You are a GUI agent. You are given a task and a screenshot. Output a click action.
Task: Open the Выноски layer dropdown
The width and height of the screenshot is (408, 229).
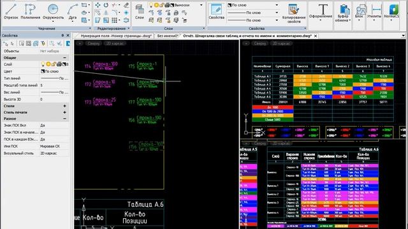click(201, 5)
